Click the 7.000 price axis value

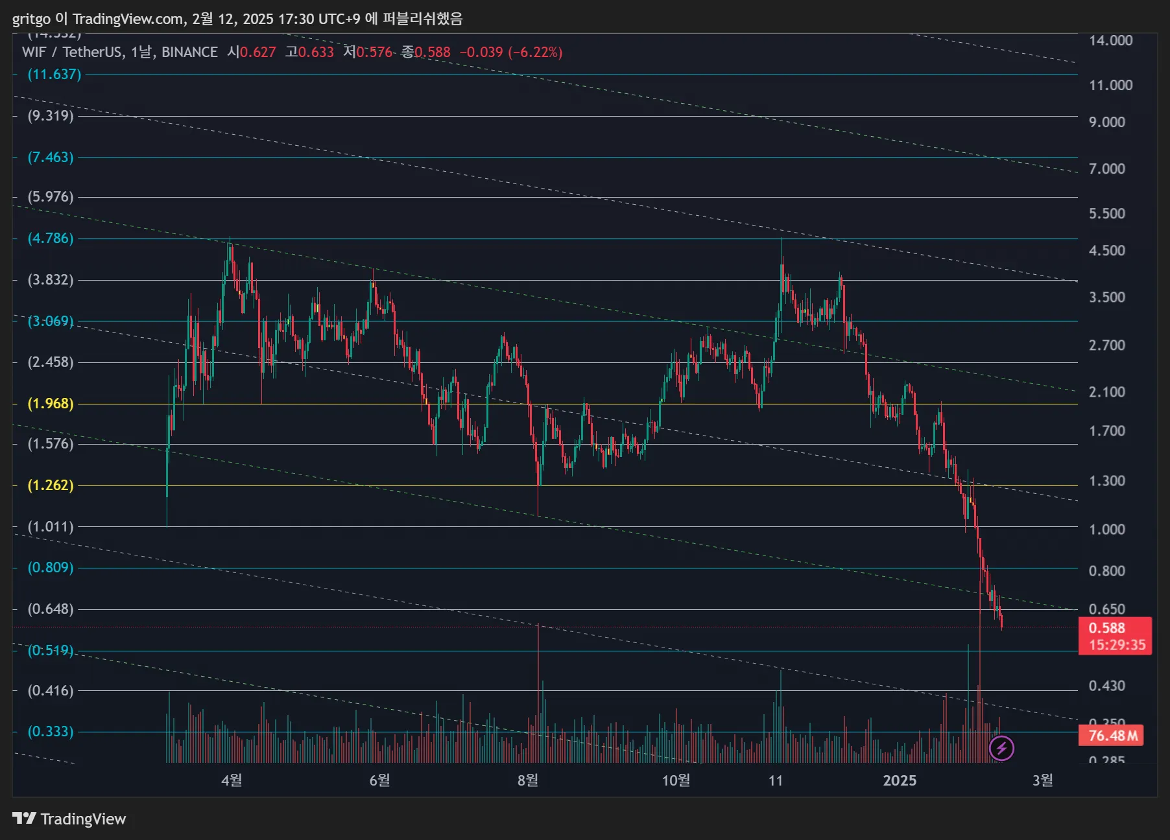click(1107, 169)
